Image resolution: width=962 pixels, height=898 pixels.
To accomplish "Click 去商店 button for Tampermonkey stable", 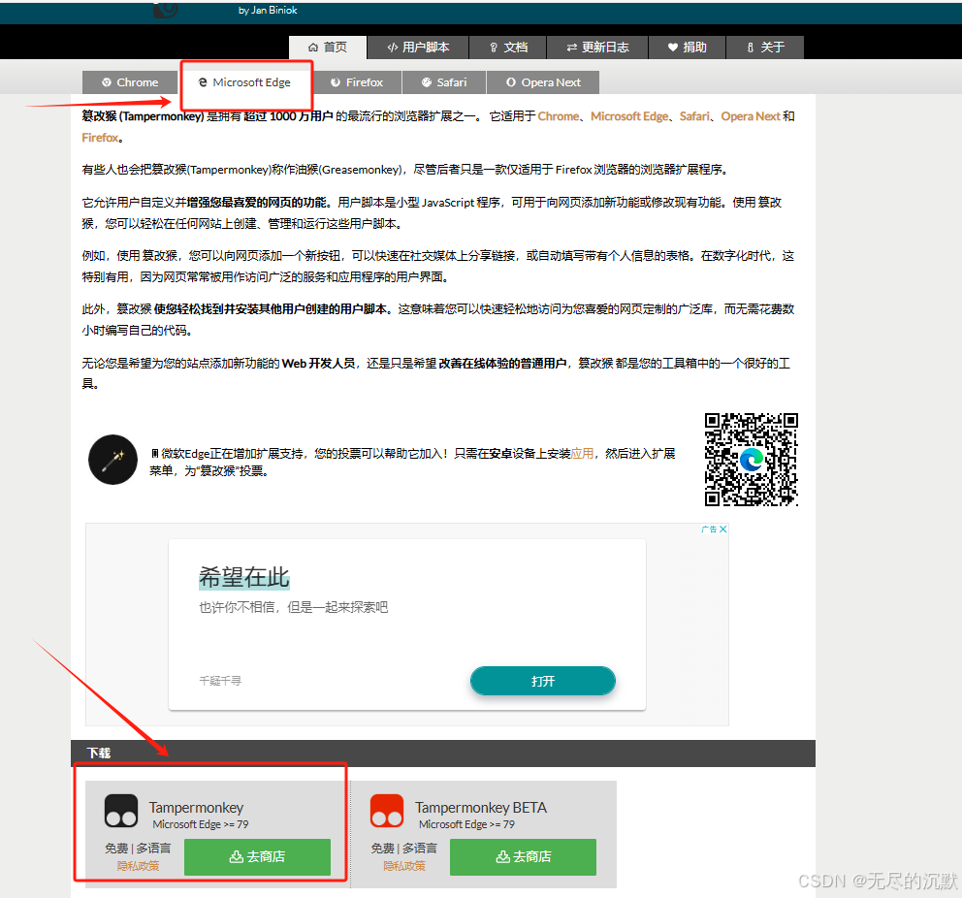I will 257,857.
